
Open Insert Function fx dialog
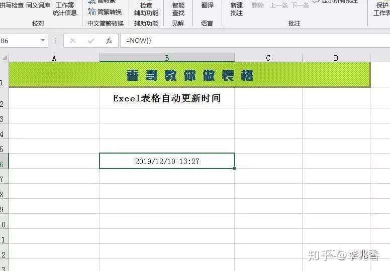pos(109,41)
